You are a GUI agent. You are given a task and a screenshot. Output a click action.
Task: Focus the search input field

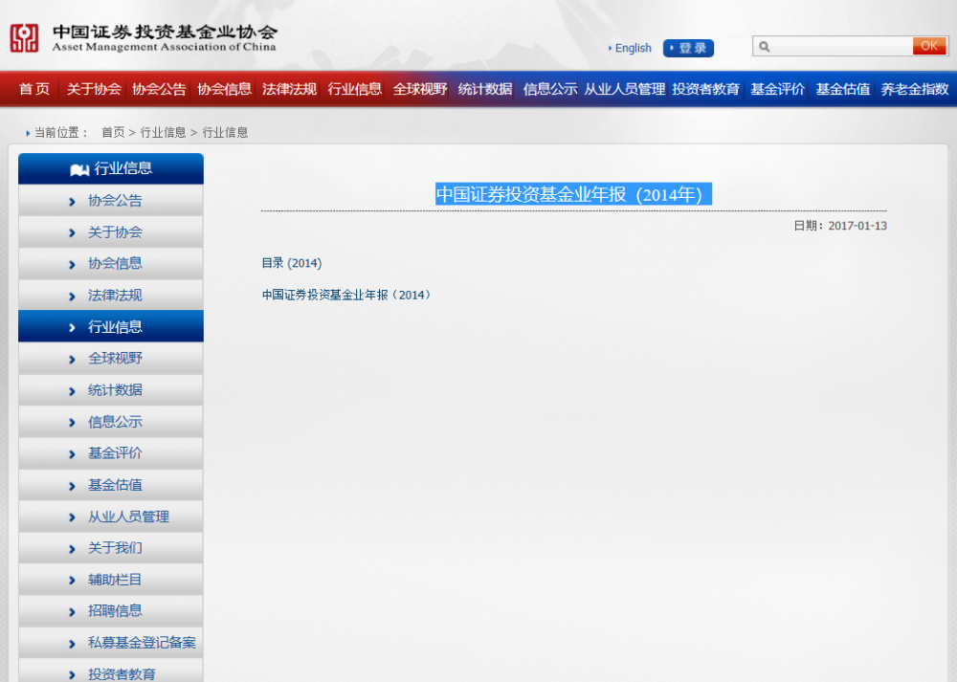click(x=841, y=46)
